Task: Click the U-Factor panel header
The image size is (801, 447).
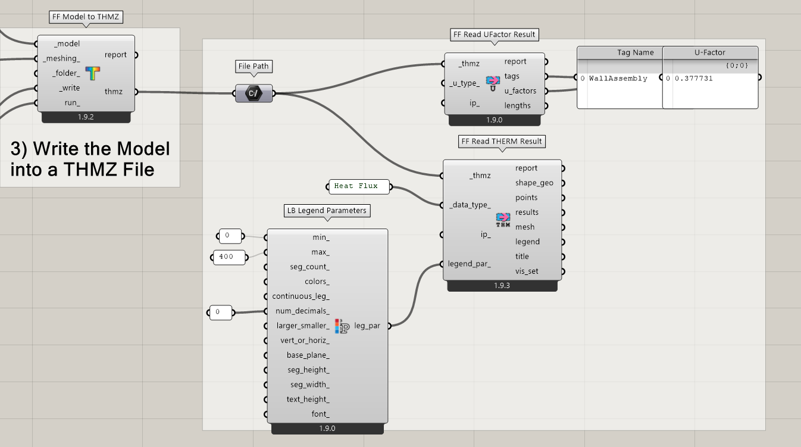Action: [x=710, y=52]
